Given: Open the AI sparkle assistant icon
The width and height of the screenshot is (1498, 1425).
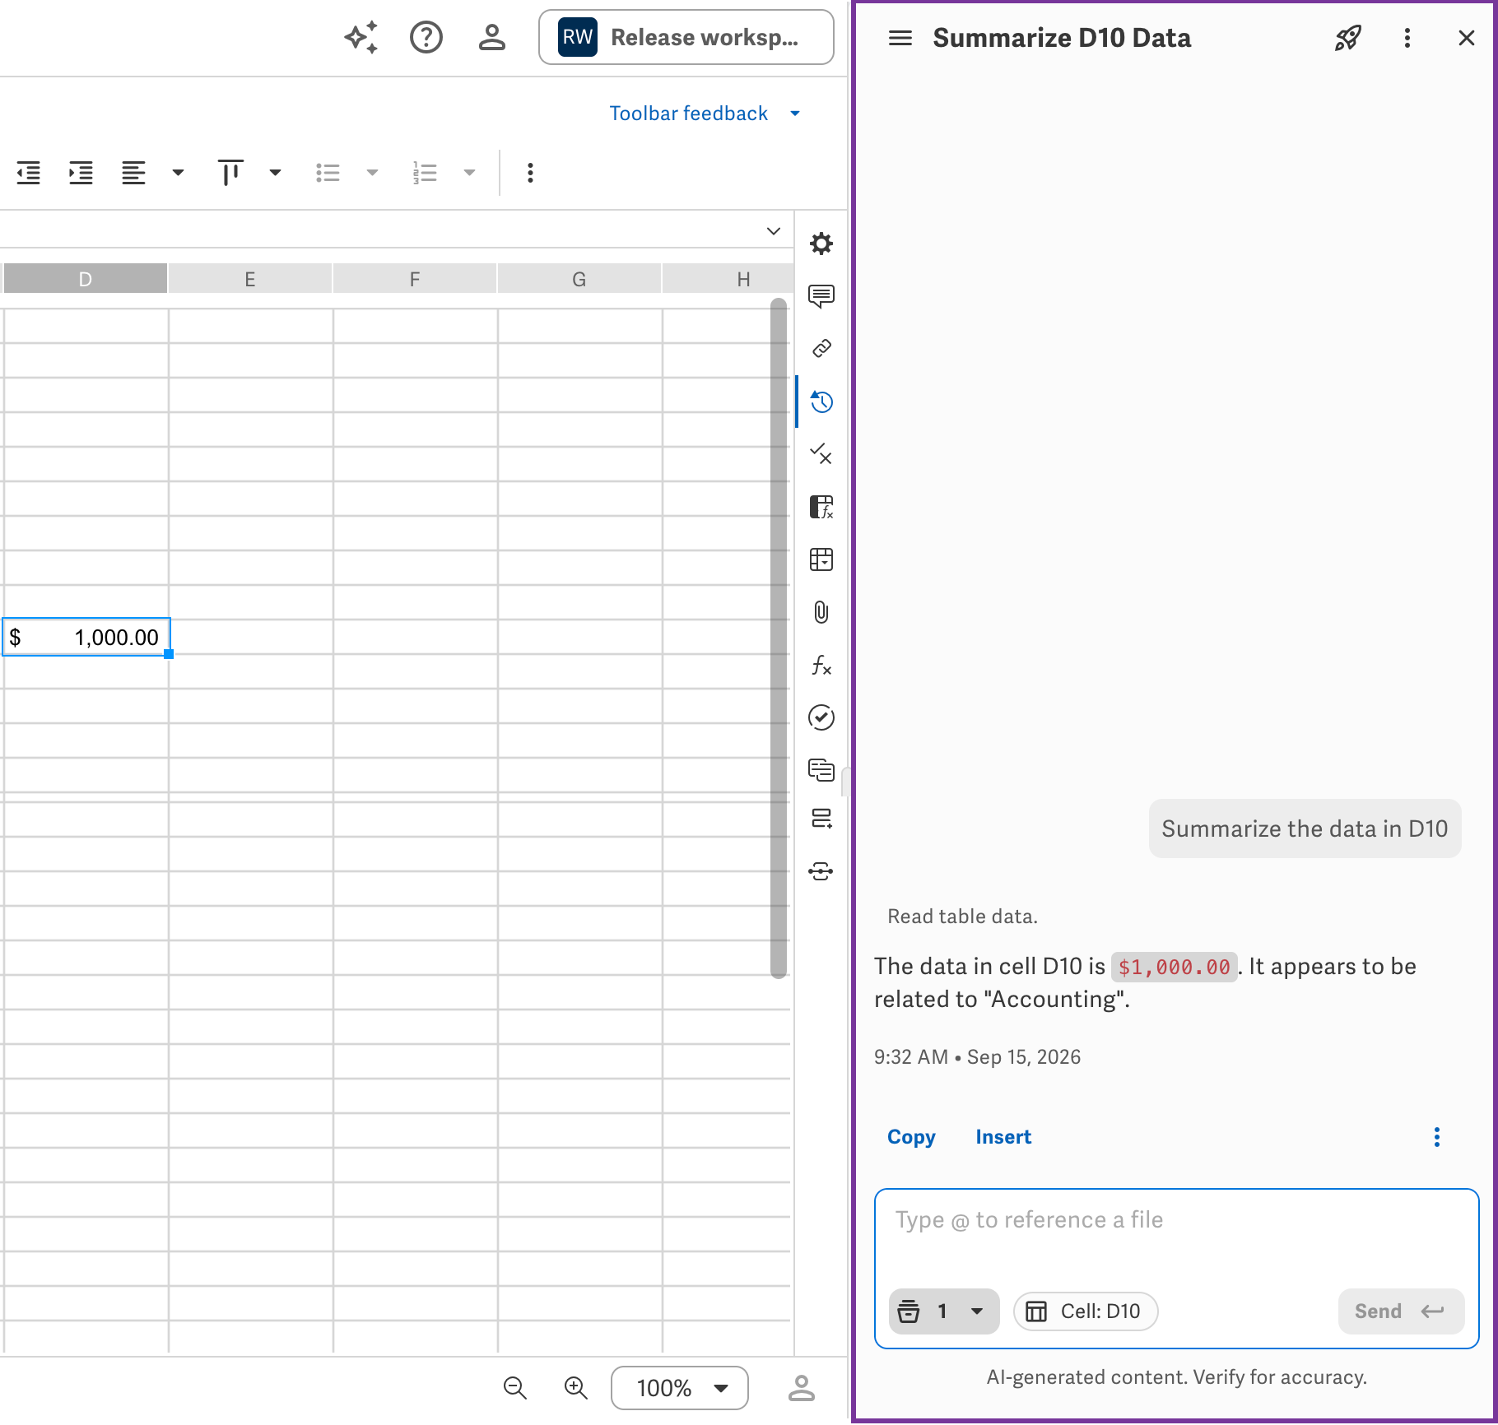Looking at the screenshot, I should [361, 37].
